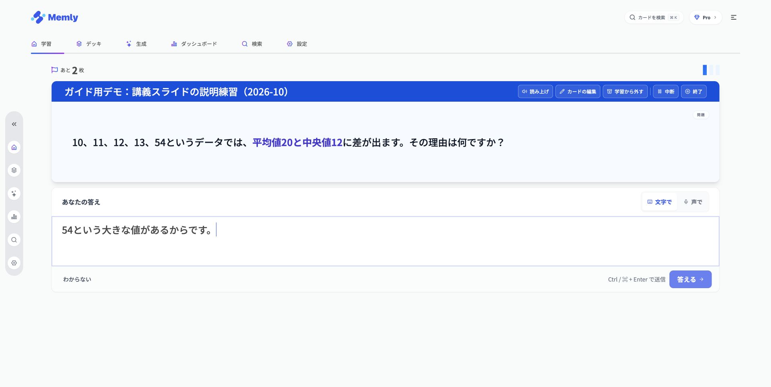
Task: Pause the session with 中断
Action: pos(666,92)
